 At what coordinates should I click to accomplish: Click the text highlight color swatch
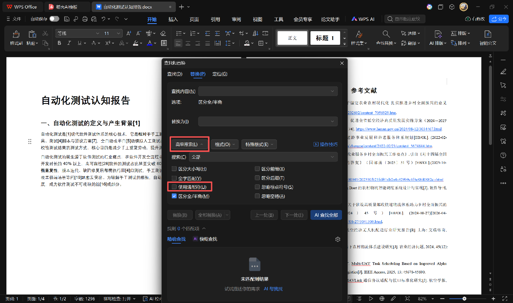coord(136,43)
